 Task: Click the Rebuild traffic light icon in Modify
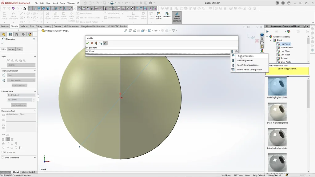[x=96, y=43]
